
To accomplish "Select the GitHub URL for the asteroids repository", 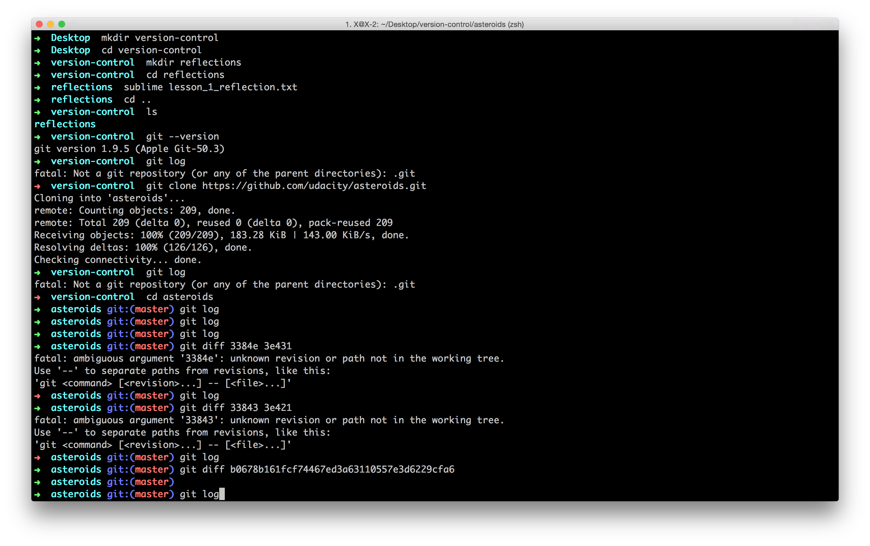I will [314, 186].
